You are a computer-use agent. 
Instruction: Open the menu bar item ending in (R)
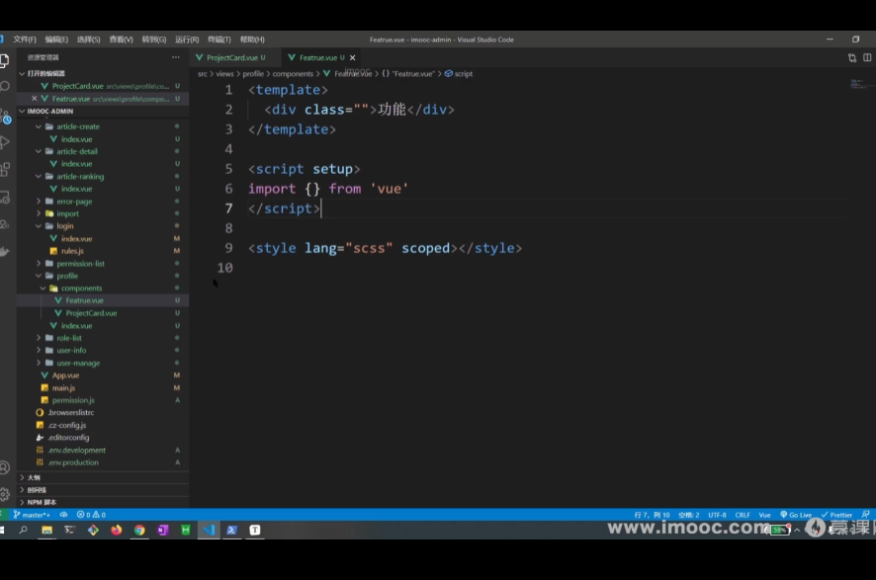(187, 40)
